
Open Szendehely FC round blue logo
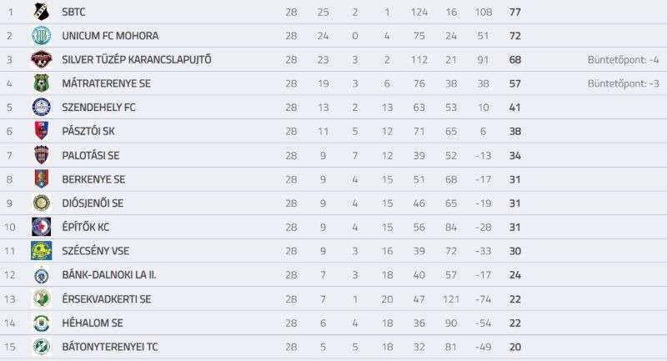pos(41,108)
